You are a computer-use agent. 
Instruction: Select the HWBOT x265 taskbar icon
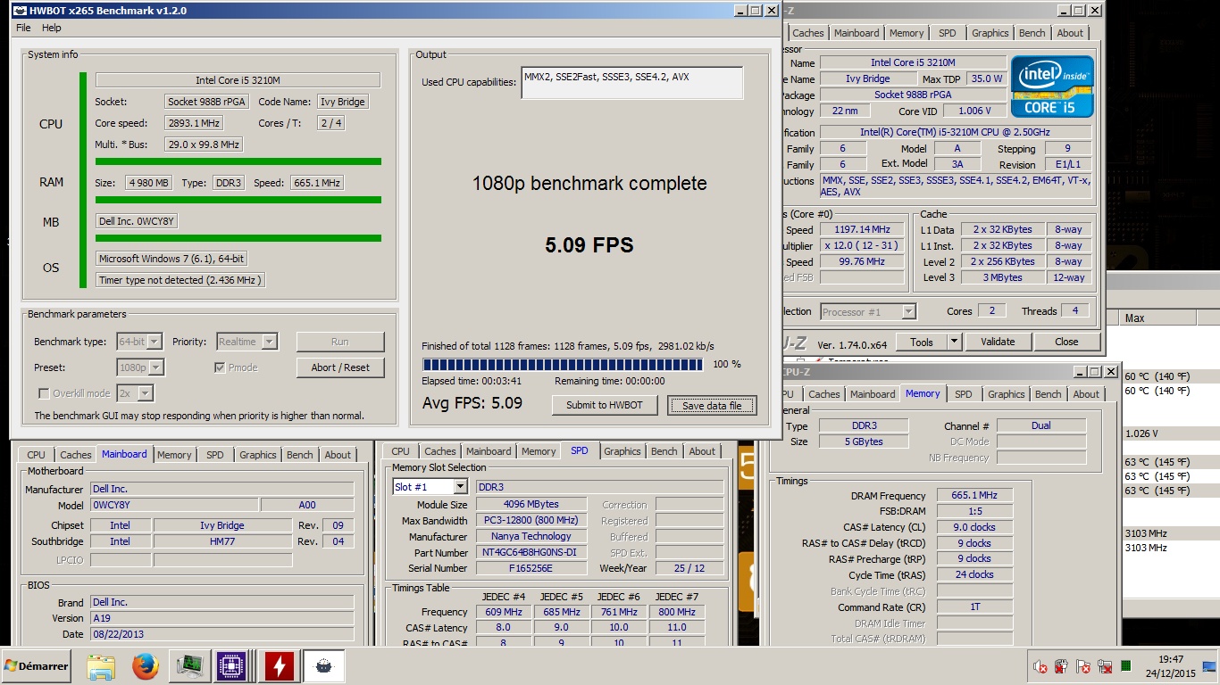point(324,666)
